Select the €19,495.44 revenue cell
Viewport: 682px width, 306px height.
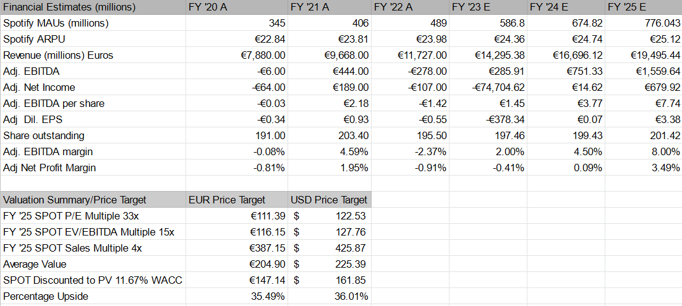643,55
